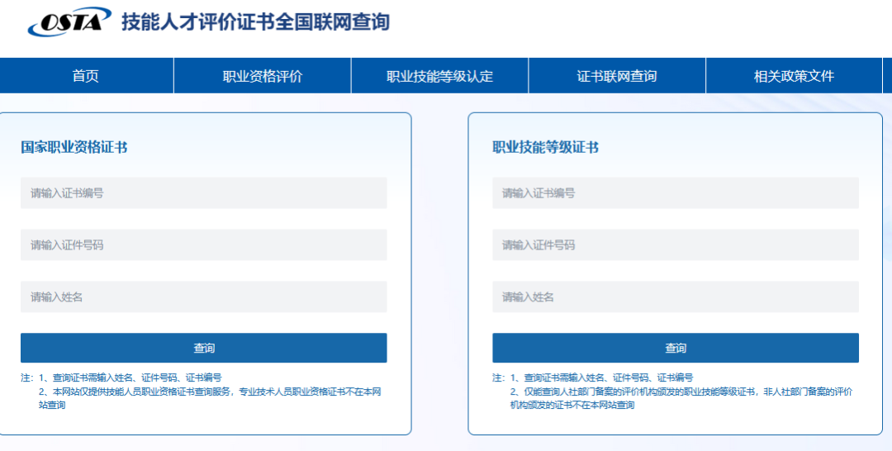Open 相关政策文件 navigation item
This screenshot has height=451, width=892.
point(795,76)
